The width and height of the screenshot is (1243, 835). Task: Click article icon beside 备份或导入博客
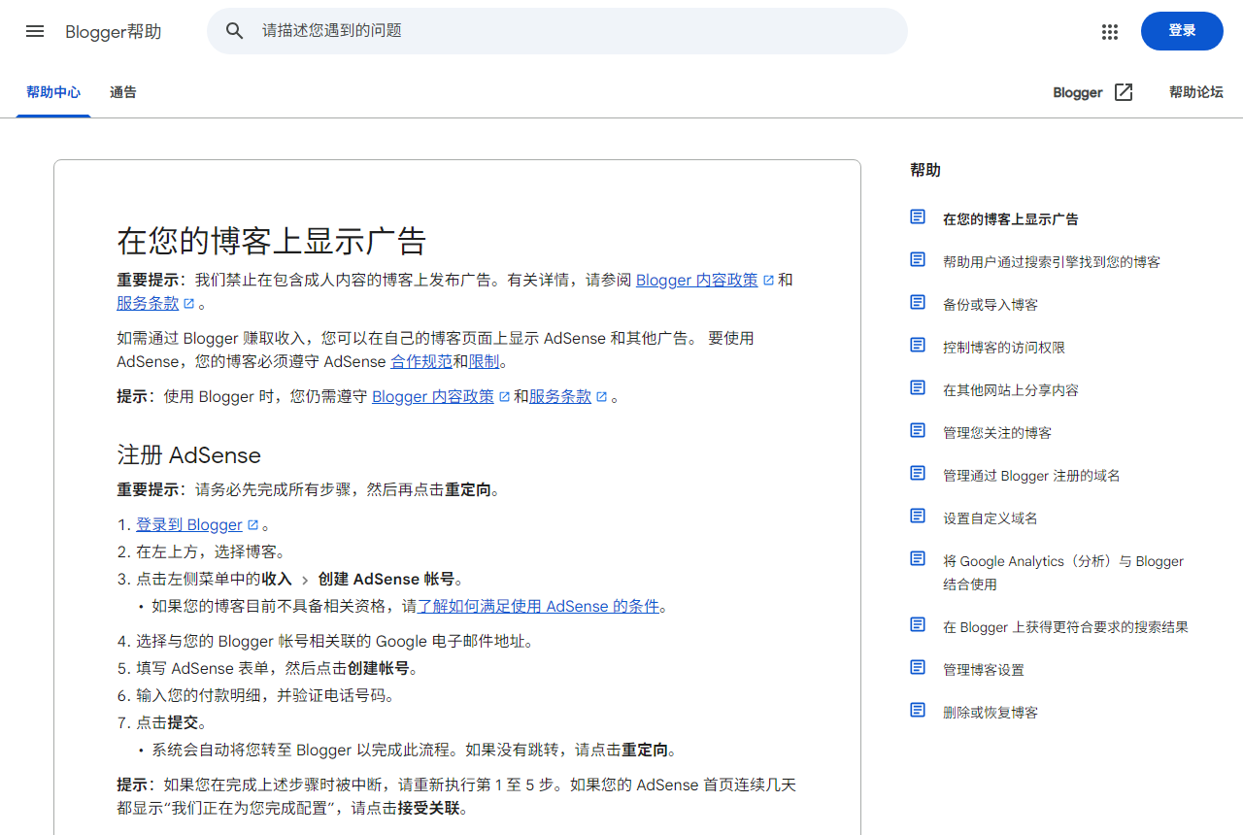coord(918,302)
